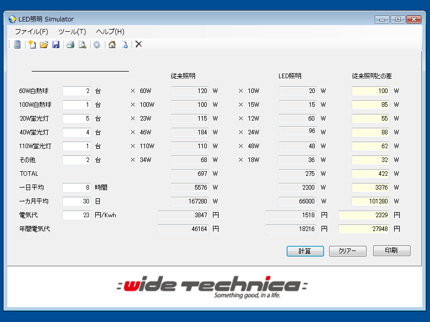Viewport: 430px width, 322px height.
Task: Edit the 110W蛍光灯 quantity field
Action: tap(77, 146)
